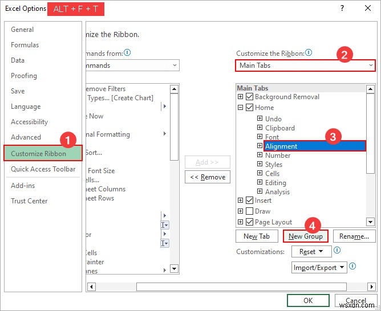Expand the Cells group
Screen dimensions: 381x311
click(260, 173)
